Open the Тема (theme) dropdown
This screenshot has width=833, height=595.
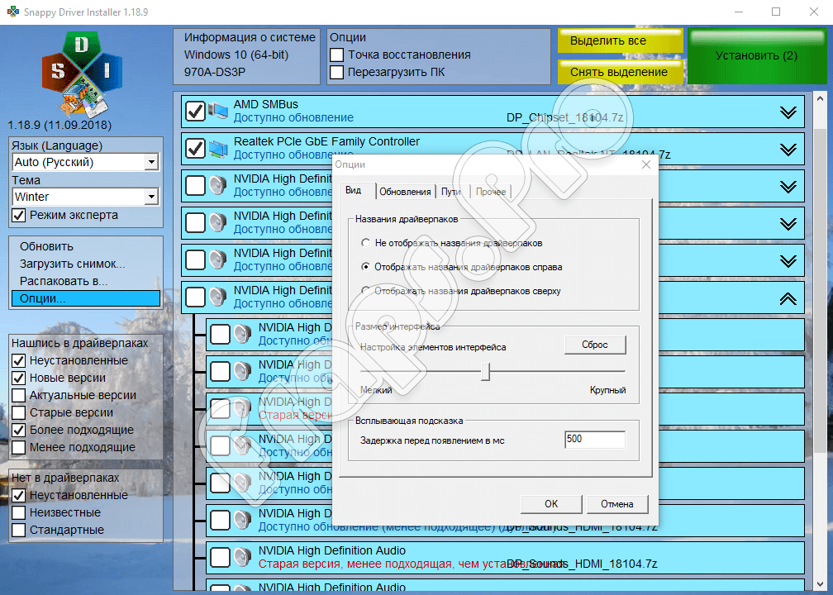click(x=150, y=197)
